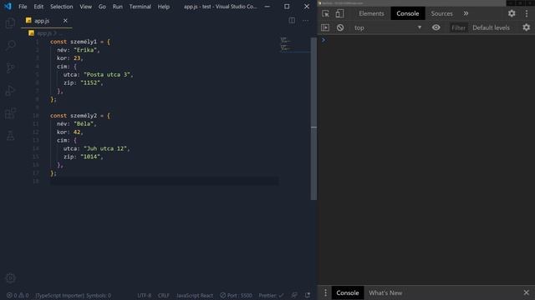The width and height of the screenshot is (535, 300).
Task: Open the top JavaScript context dropdown
Action: tap(388, 27)
